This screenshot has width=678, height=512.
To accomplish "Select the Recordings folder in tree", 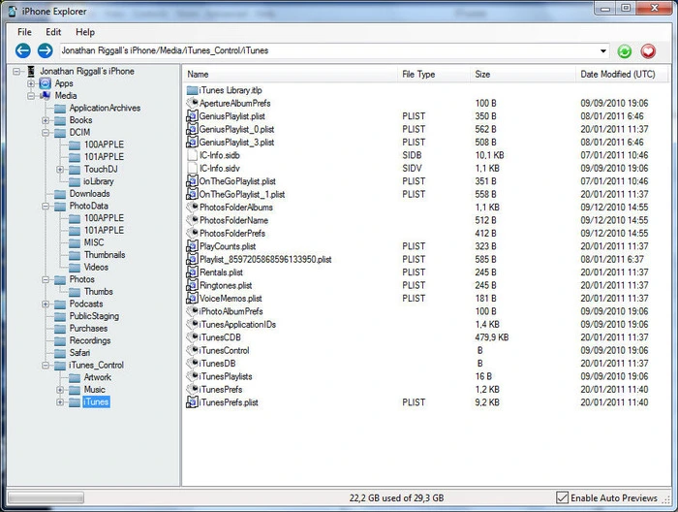I will click(x=89, y=340).
